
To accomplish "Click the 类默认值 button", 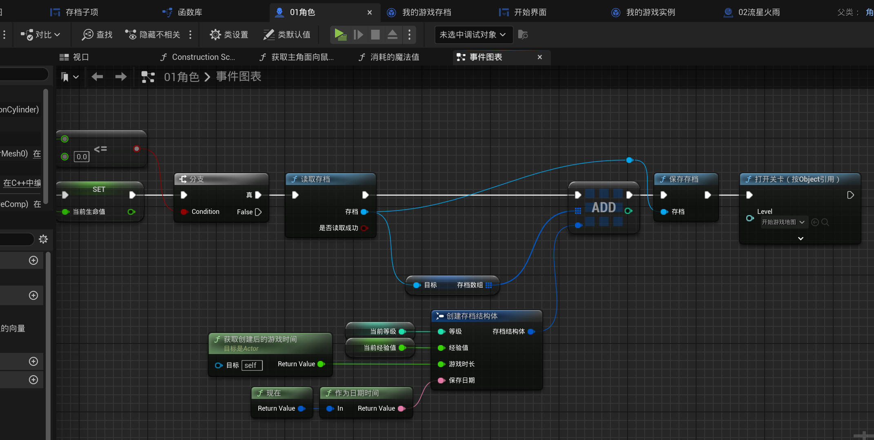I will pyautogui.click(x=287, y=35).
